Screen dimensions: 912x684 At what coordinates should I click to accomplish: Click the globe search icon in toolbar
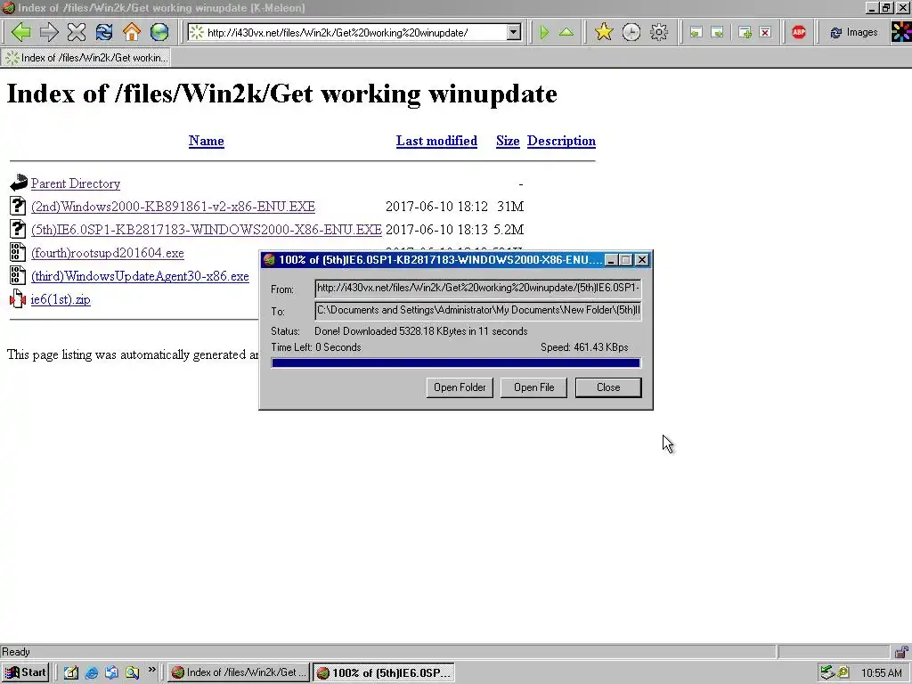(159, 32)
